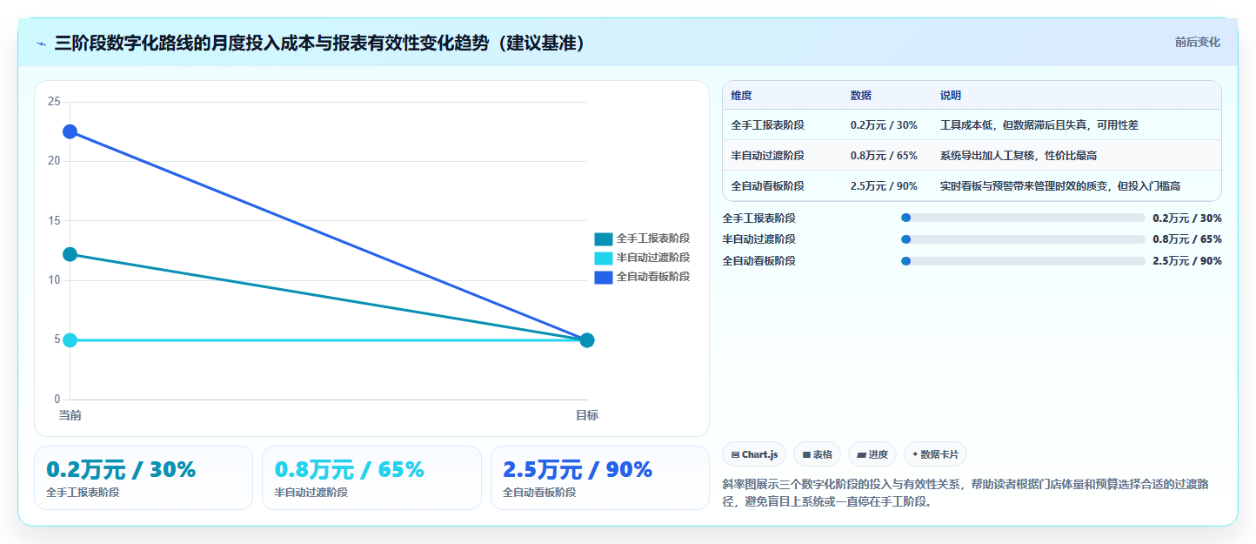Click the 进度 tag chip
The image size is (1256, 544).
point(872,454)
